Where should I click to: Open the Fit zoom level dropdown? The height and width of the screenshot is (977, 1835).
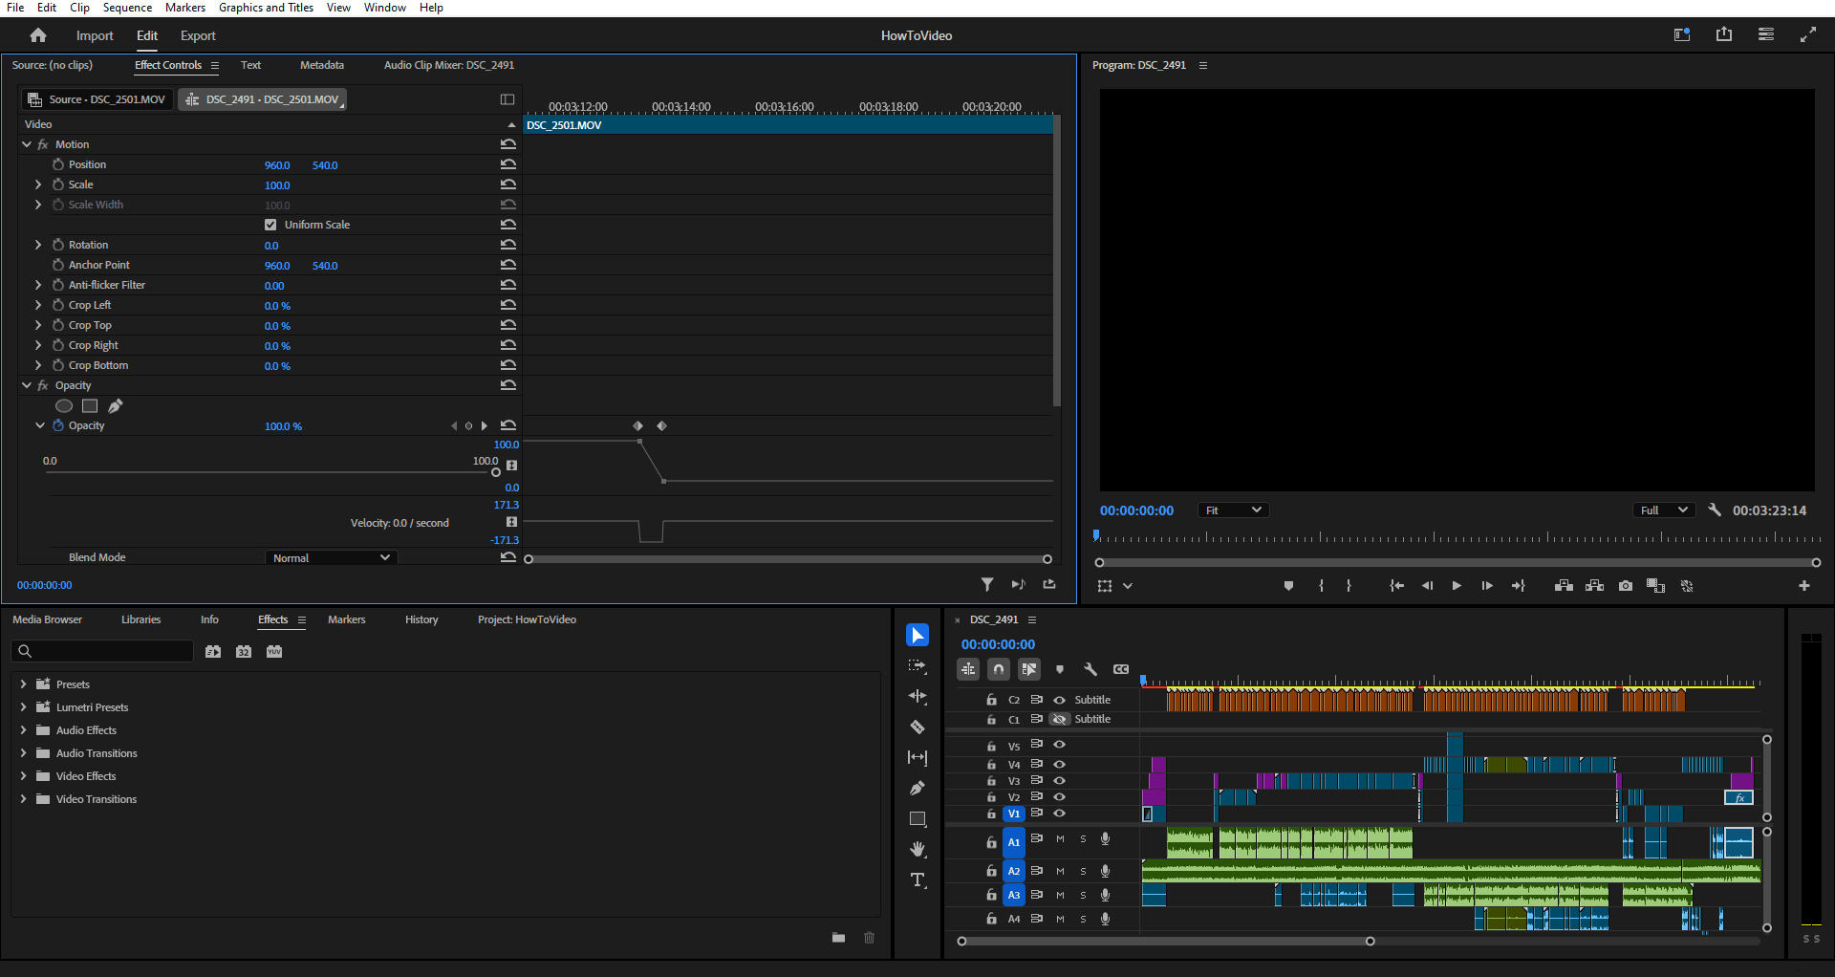1233,510
